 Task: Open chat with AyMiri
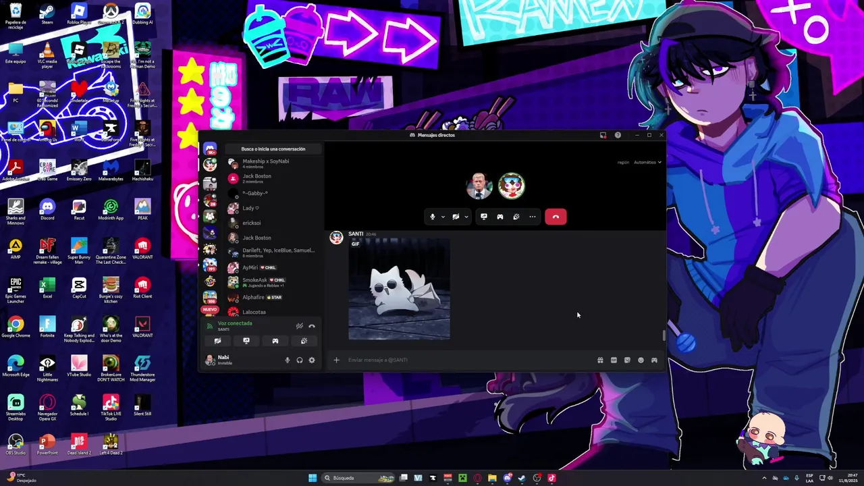273,267
